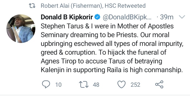This screenshot has width=190, height=96.
Task: Like the tweet with the heart icon
Action: pos(121,85)
